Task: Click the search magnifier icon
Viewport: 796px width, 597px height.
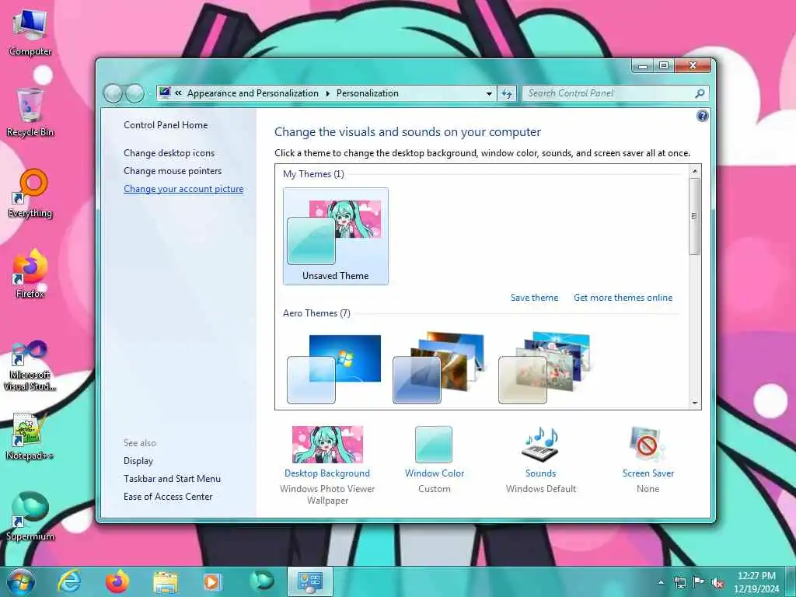Action: point(700,93)
